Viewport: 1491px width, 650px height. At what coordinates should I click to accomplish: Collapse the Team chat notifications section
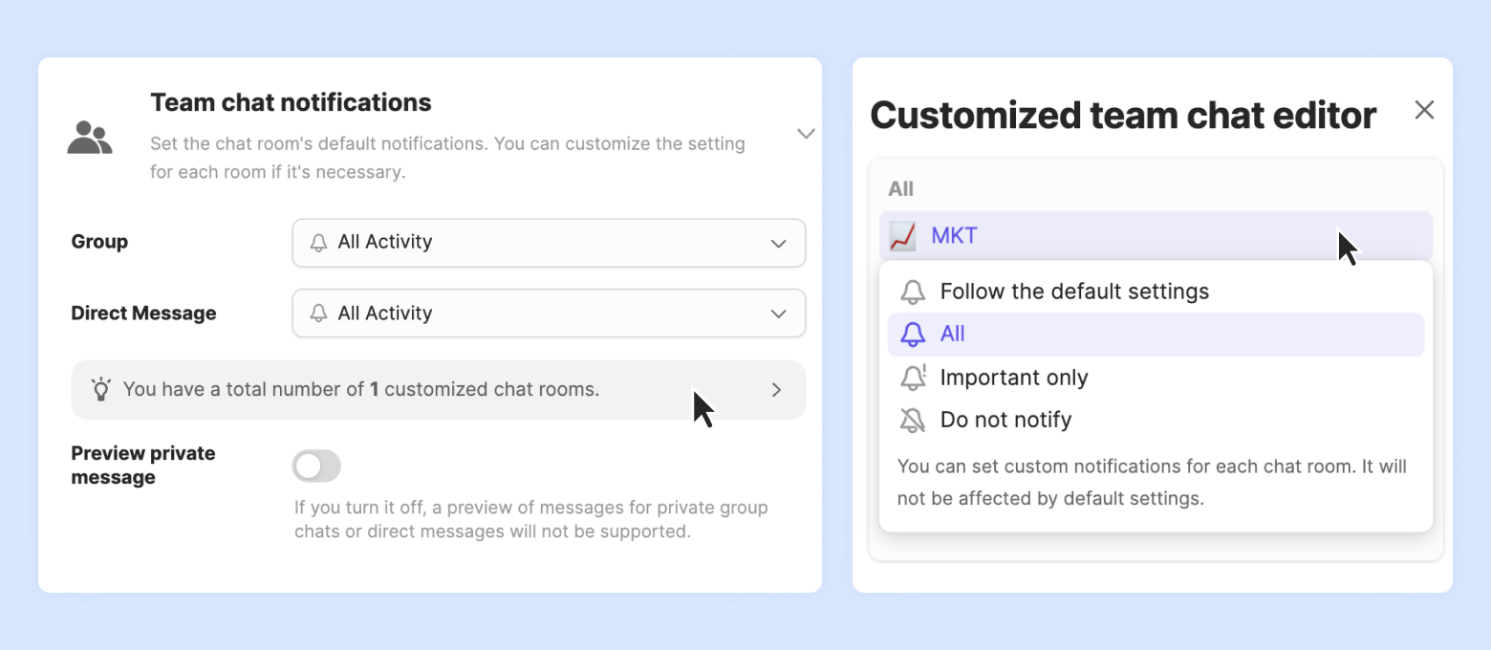[806, 134]
